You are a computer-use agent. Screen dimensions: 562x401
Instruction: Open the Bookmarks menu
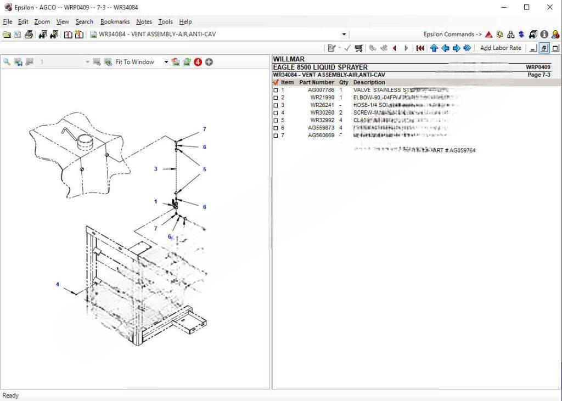coord(115,22)
